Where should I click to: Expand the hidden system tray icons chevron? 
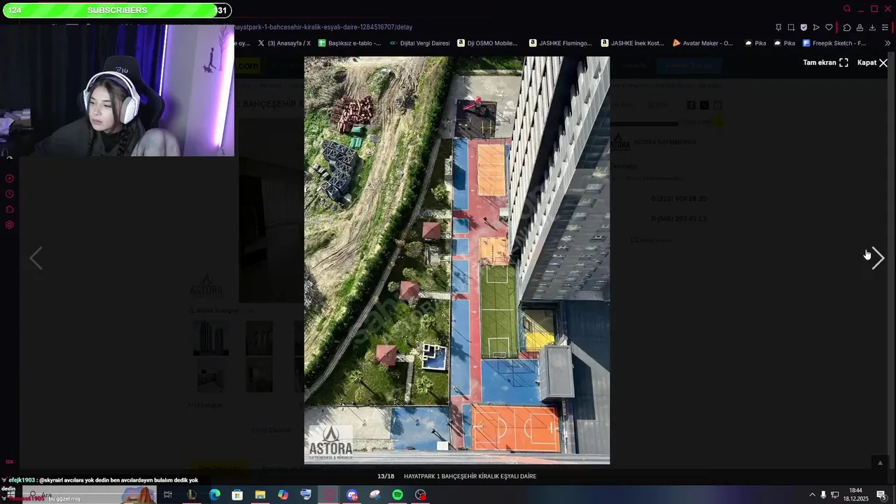pos(812,495)
